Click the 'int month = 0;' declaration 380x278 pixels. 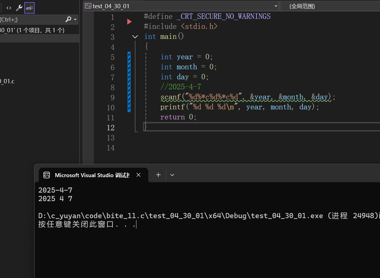tap(189, 67)
